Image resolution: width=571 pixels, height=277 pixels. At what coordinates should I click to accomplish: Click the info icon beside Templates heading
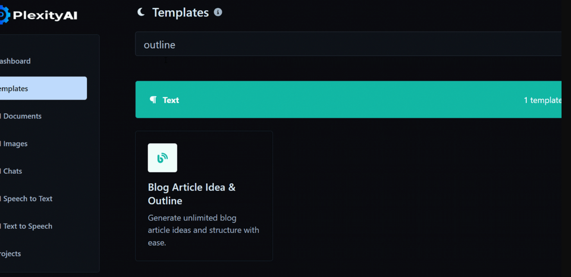(x=218, y=12)
